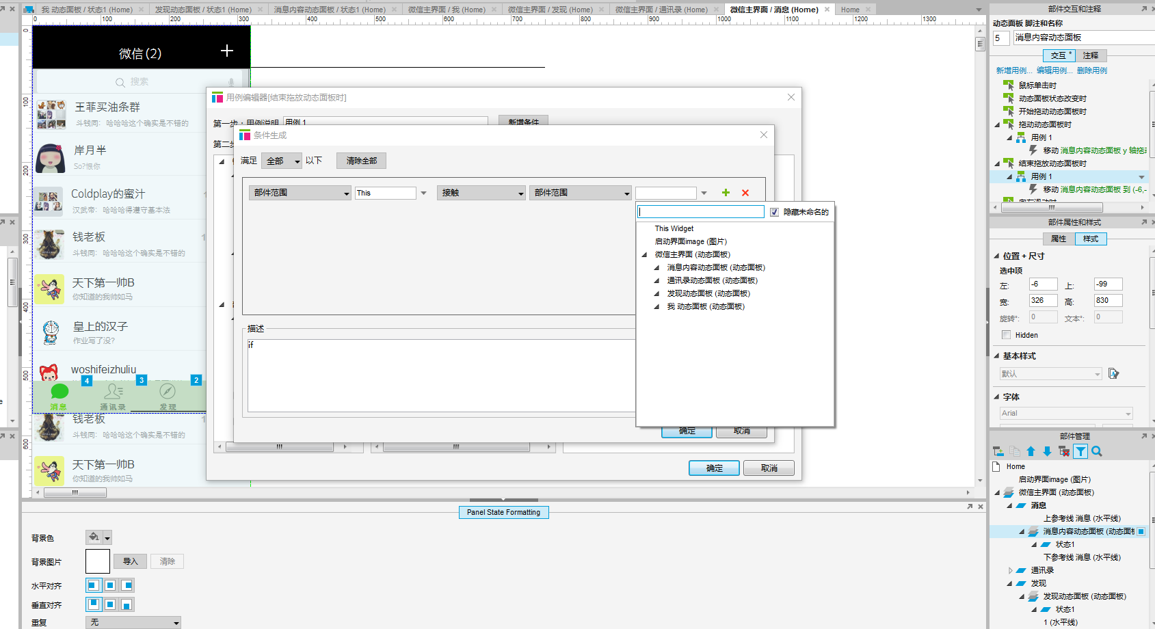
Task: Click search magnifier icon in 部件管理
Action: (x=1097, y=451)
